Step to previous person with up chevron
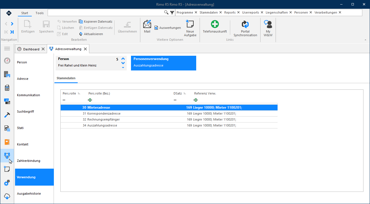The height and width of the screenshot is (204, 370). click(x=123, y=59)
